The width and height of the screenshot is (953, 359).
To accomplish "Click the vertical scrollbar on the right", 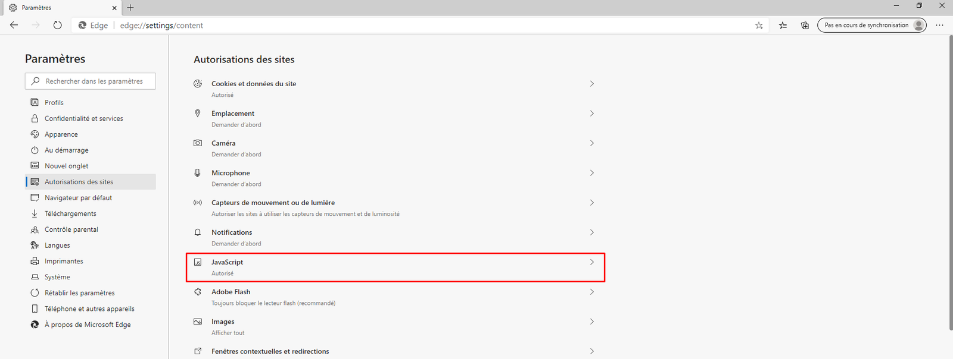I will 949,178.
